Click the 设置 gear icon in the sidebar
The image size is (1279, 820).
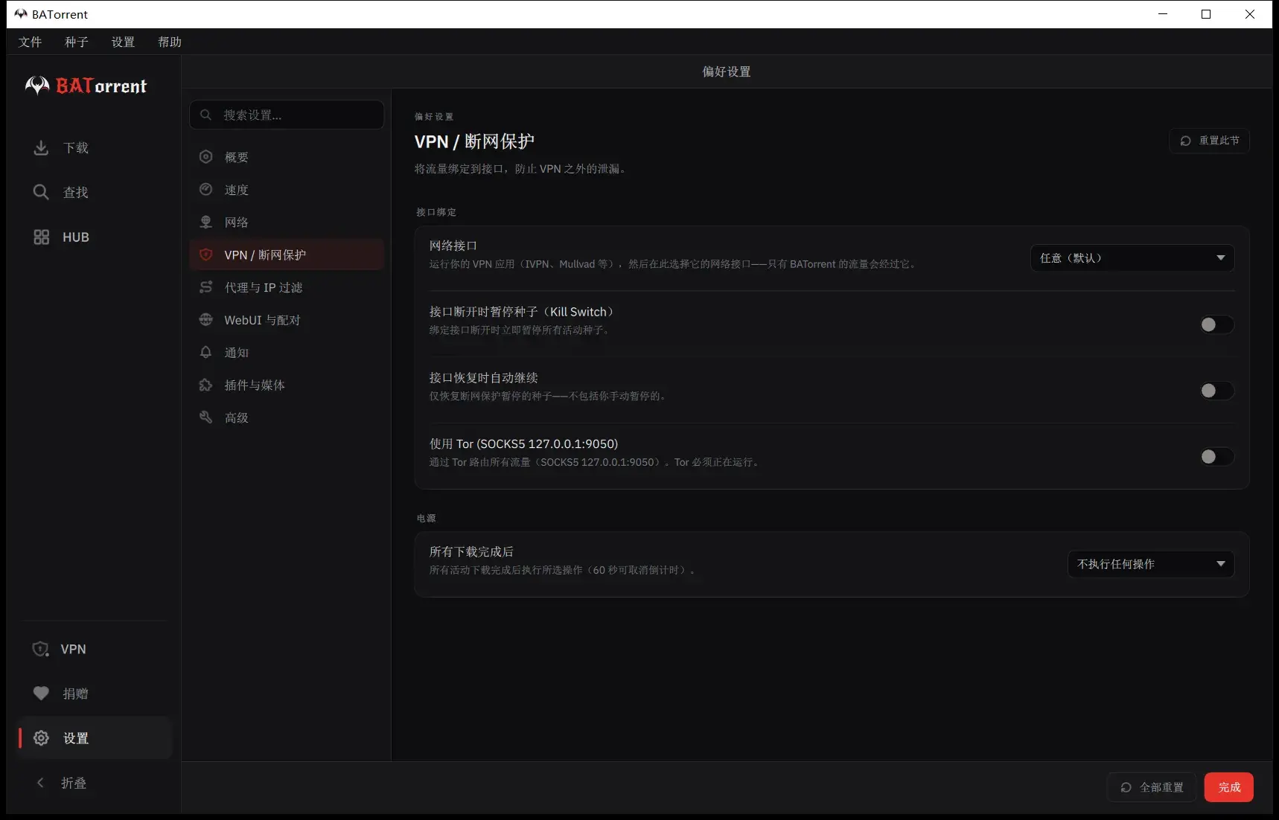click(42, 738)
